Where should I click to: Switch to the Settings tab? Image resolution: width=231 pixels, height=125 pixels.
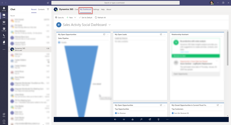[96, 9]
